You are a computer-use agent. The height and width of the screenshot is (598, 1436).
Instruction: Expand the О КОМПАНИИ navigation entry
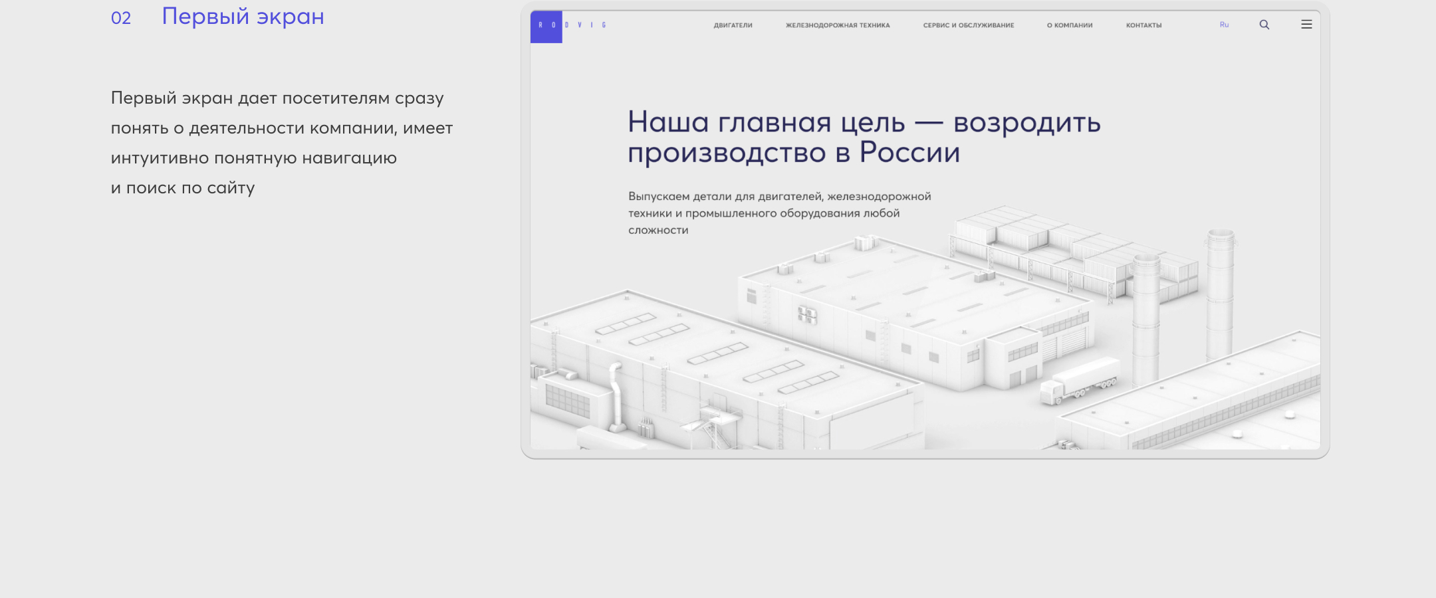(1068, 25)
